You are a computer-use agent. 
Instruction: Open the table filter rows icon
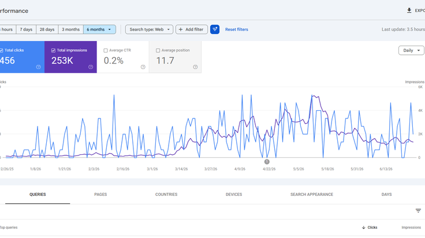[418, 211]
